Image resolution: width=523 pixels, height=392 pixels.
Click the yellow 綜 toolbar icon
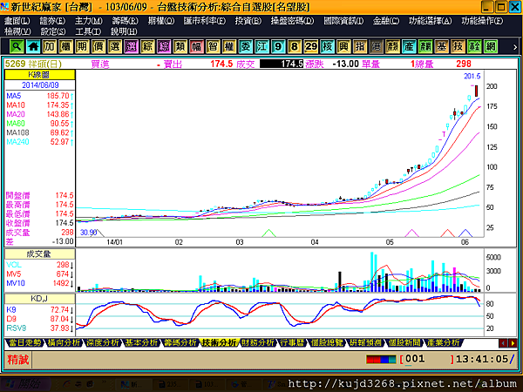click(147, 46)
